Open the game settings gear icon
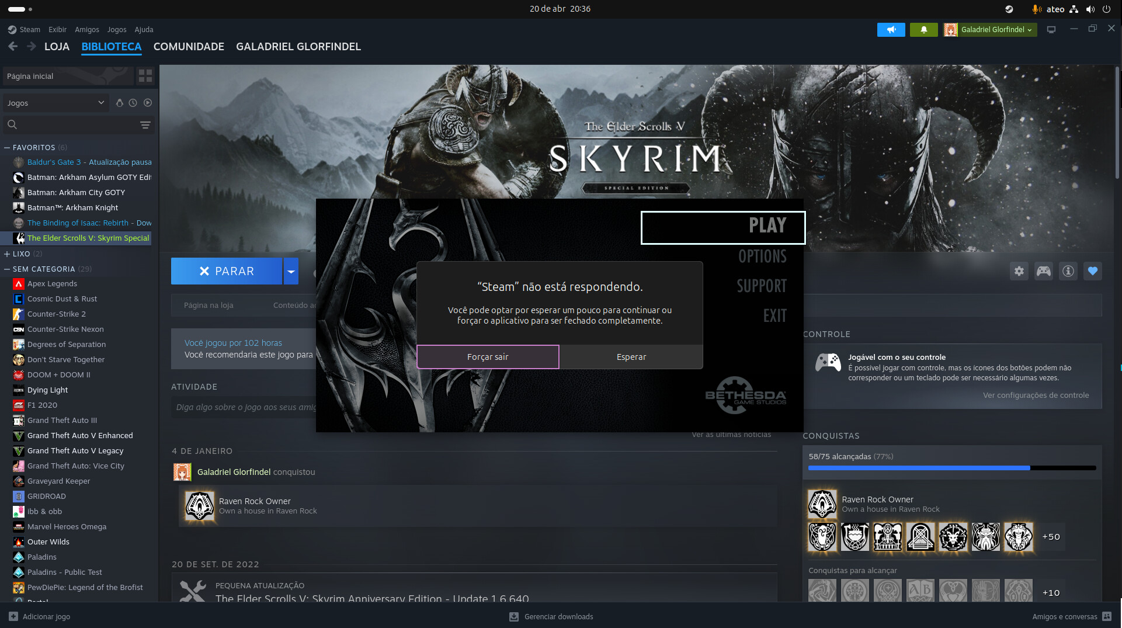Viewport: 1122px width, 628px height. (1019, 271)
